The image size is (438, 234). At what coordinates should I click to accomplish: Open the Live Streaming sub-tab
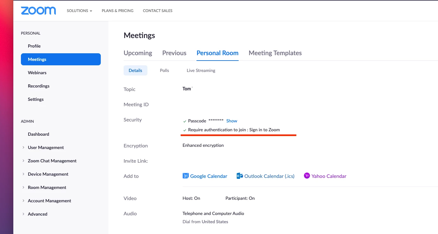coord(201,70)
